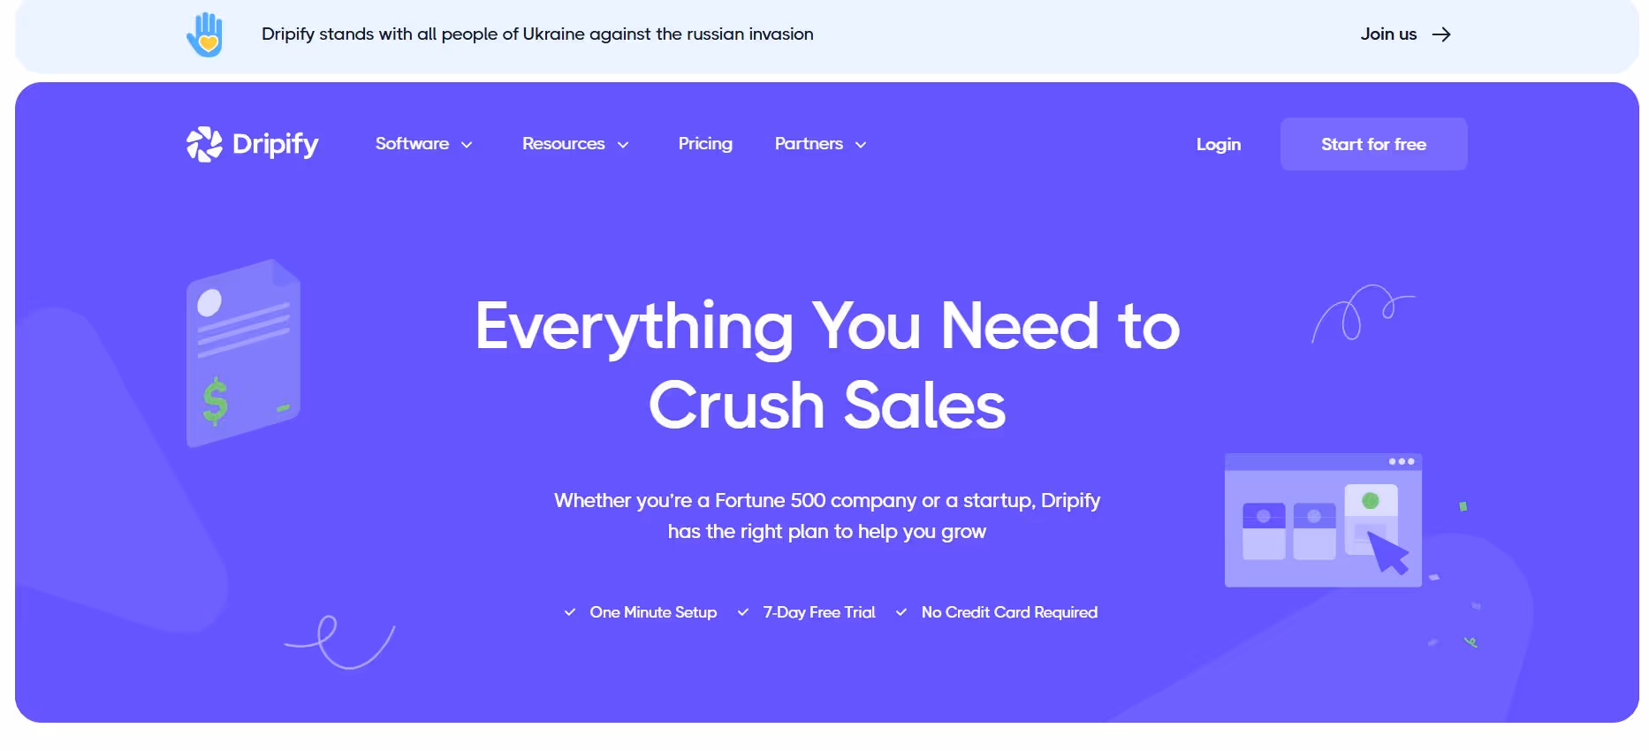Click the 'One Minute Setup' text
The width and height of the screenshot is (1649, 751).
pyautogui.click(x=653, y=612)
